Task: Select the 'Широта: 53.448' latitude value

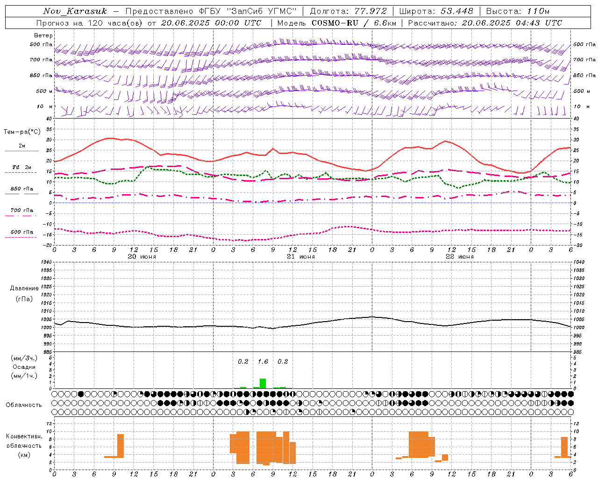Action: [x=436, y=11]
